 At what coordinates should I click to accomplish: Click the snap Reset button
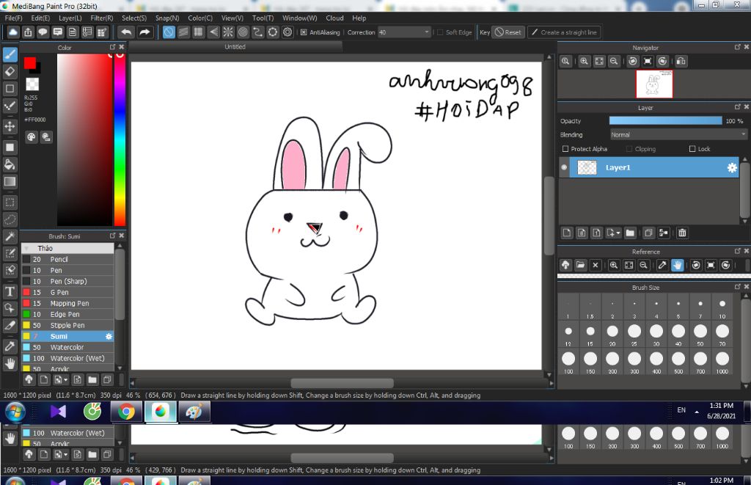coord(509,32)
